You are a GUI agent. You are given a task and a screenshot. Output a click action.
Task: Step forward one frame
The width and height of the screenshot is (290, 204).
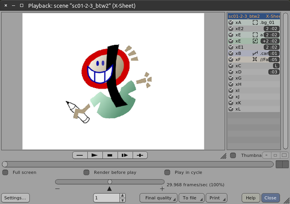click(x=125, y=155)
